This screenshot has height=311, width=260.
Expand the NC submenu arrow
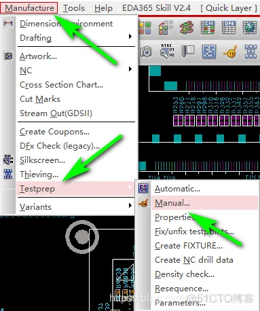[x=130, y=69]
